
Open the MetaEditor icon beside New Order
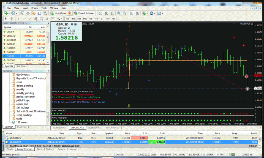coord(70,13)
